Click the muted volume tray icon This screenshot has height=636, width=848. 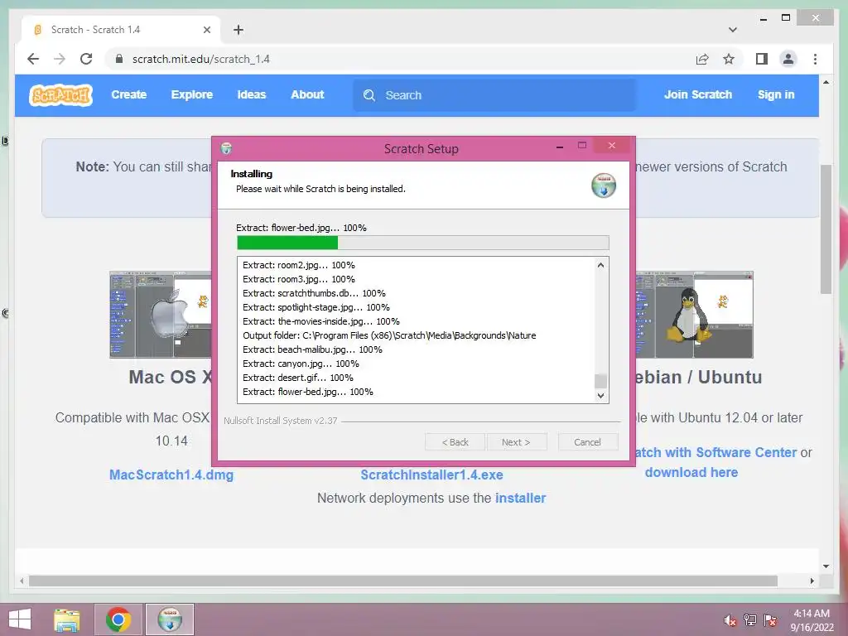[730, 620]
